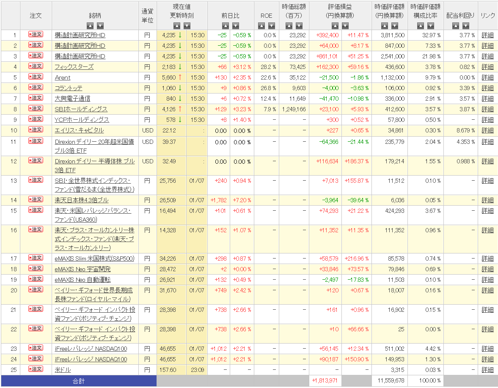Sort 銘柄 column ascending arrow
Viewport: 498px width, 388px height.
pos(90,26)
